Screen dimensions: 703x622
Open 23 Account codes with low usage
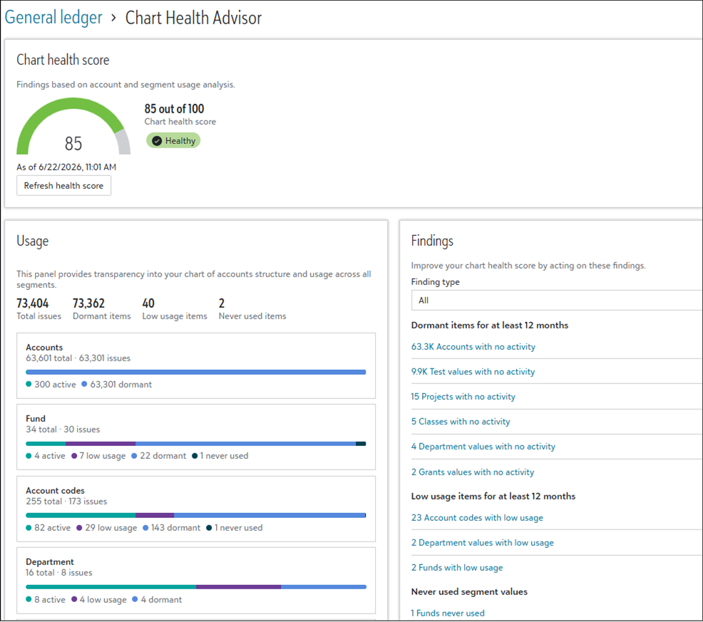point(477,517)
